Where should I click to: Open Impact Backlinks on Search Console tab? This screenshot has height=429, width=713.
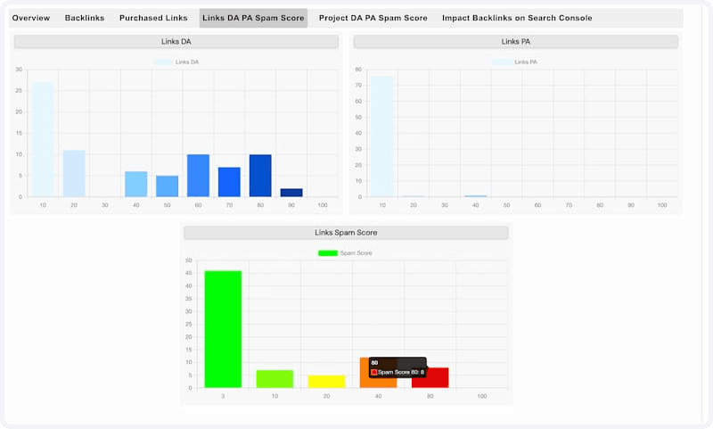pos(517,18)
